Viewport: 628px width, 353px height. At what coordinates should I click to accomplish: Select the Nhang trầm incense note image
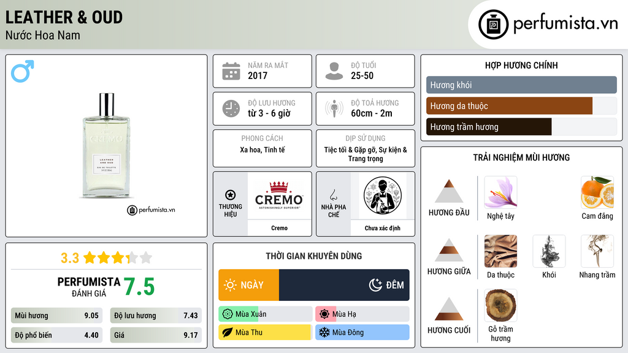point(597,251)
